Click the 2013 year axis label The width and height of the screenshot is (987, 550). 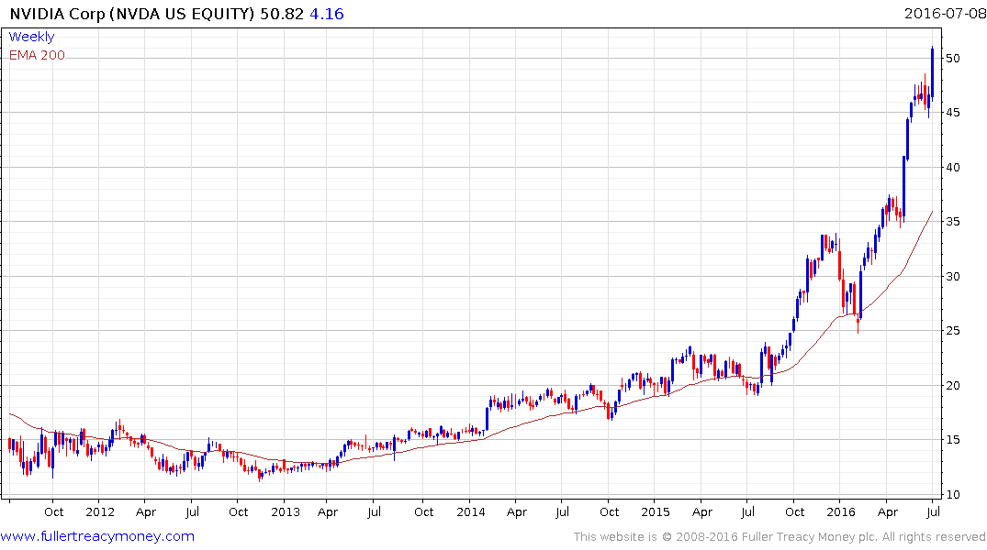click(x=286, y=511)
